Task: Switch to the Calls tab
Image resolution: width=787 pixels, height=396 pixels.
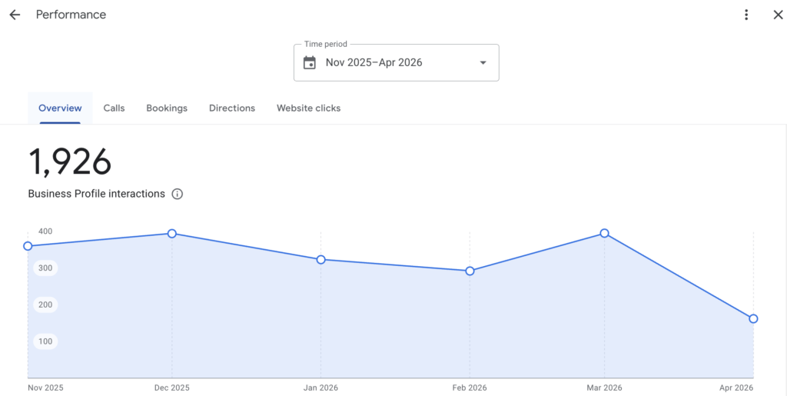Action: click(114, 108)
